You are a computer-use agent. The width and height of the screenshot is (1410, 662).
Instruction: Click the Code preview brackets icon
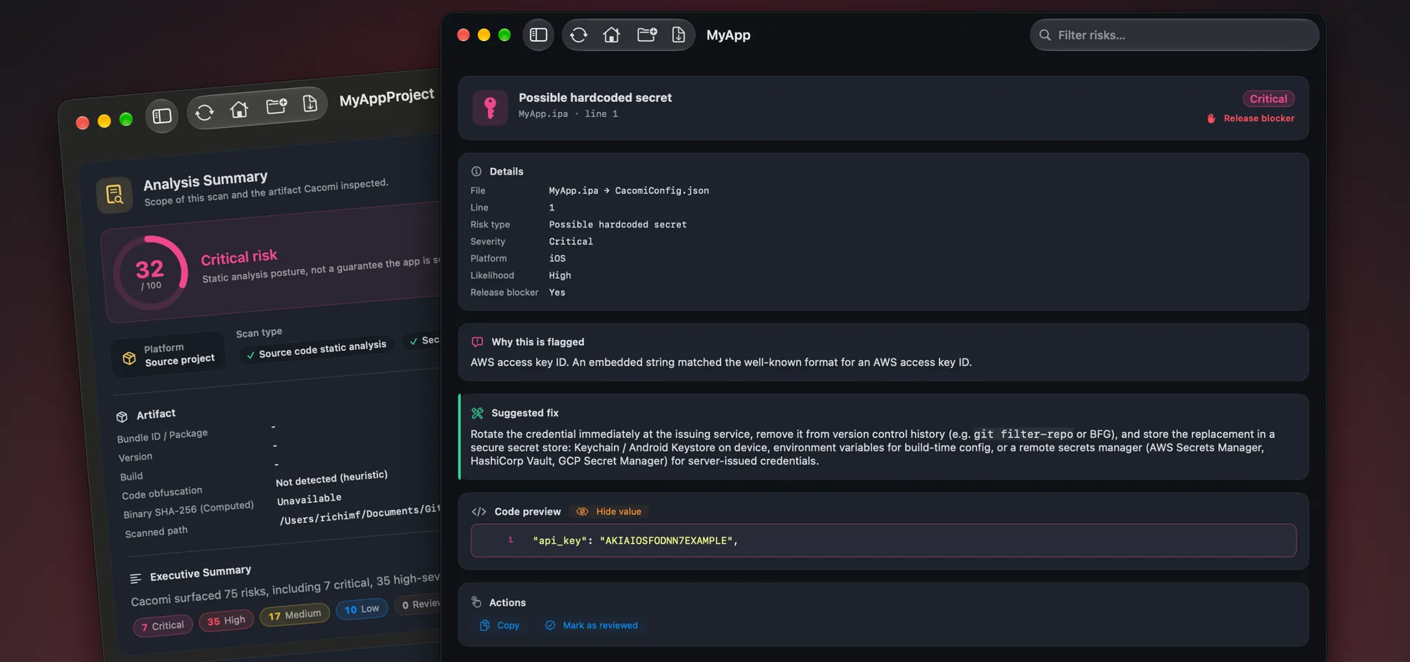pyautogui.click(x=479, y=511)
